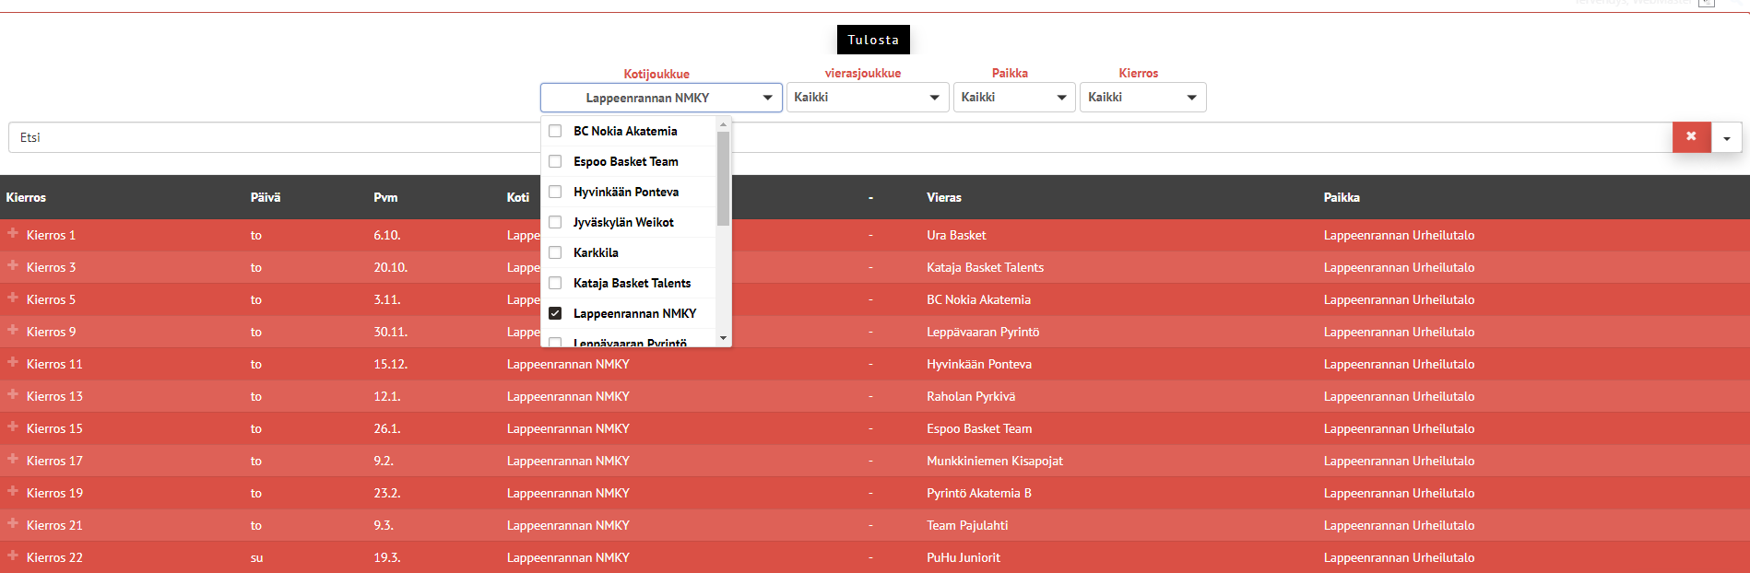
Task: Click the Kierros 17 round label
Action: tap(54, 461)
